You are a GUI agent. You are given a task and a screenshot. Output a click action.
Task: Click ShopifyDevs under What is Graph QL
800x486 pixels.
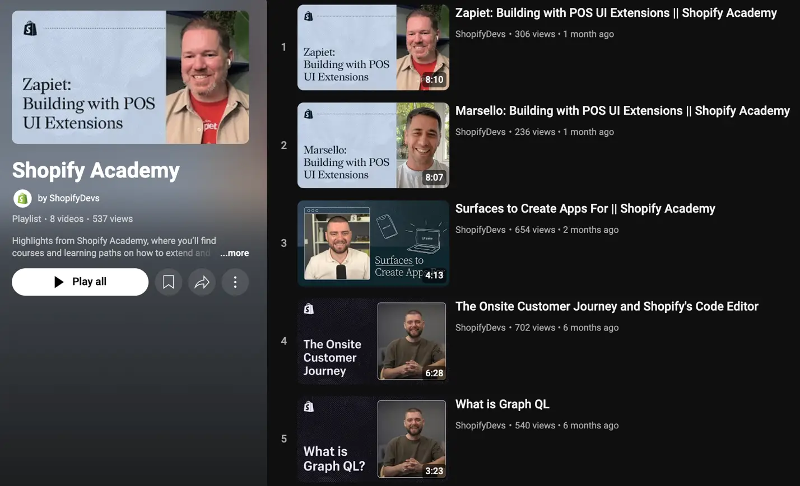click(x=481, y=426)
